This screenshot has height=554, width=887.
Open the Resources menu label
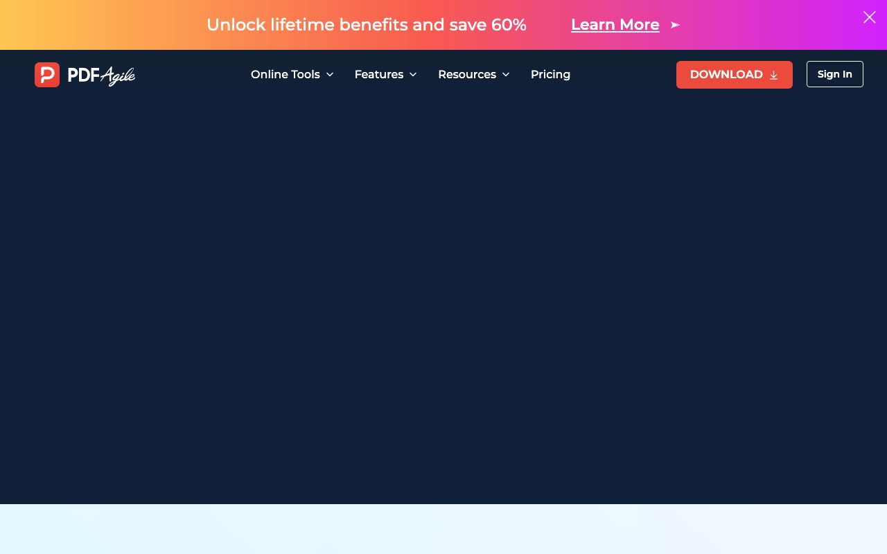click(466, 74)
